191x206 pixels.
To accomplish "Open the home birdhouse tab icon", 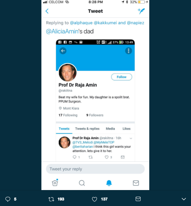I will (x=55, y=183).
